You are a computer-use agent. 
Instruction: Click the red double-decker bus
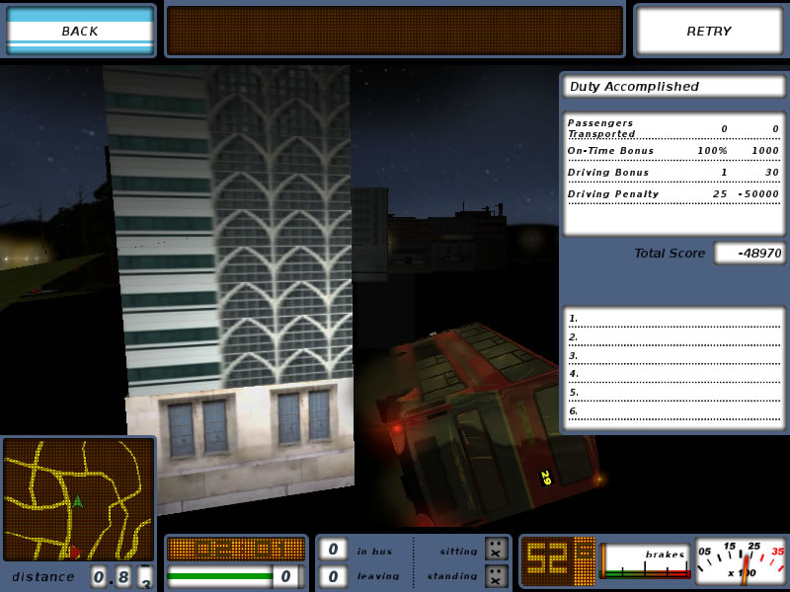[x=487, y=425]
